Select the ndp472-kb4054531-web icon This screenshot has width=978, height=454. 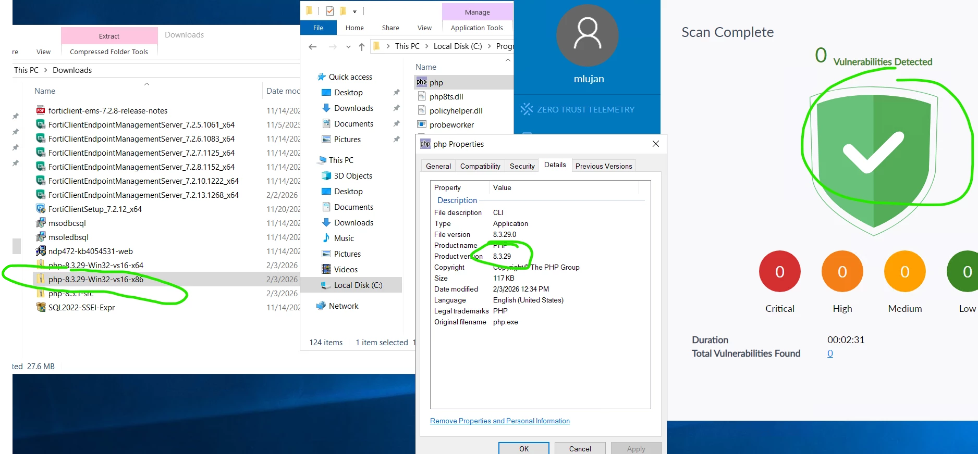click(40, 251)
